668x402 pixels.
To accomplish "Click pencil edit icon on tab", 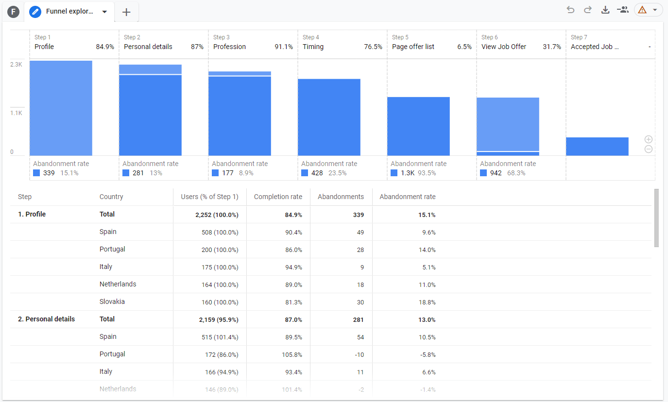I will pos(35,12).
